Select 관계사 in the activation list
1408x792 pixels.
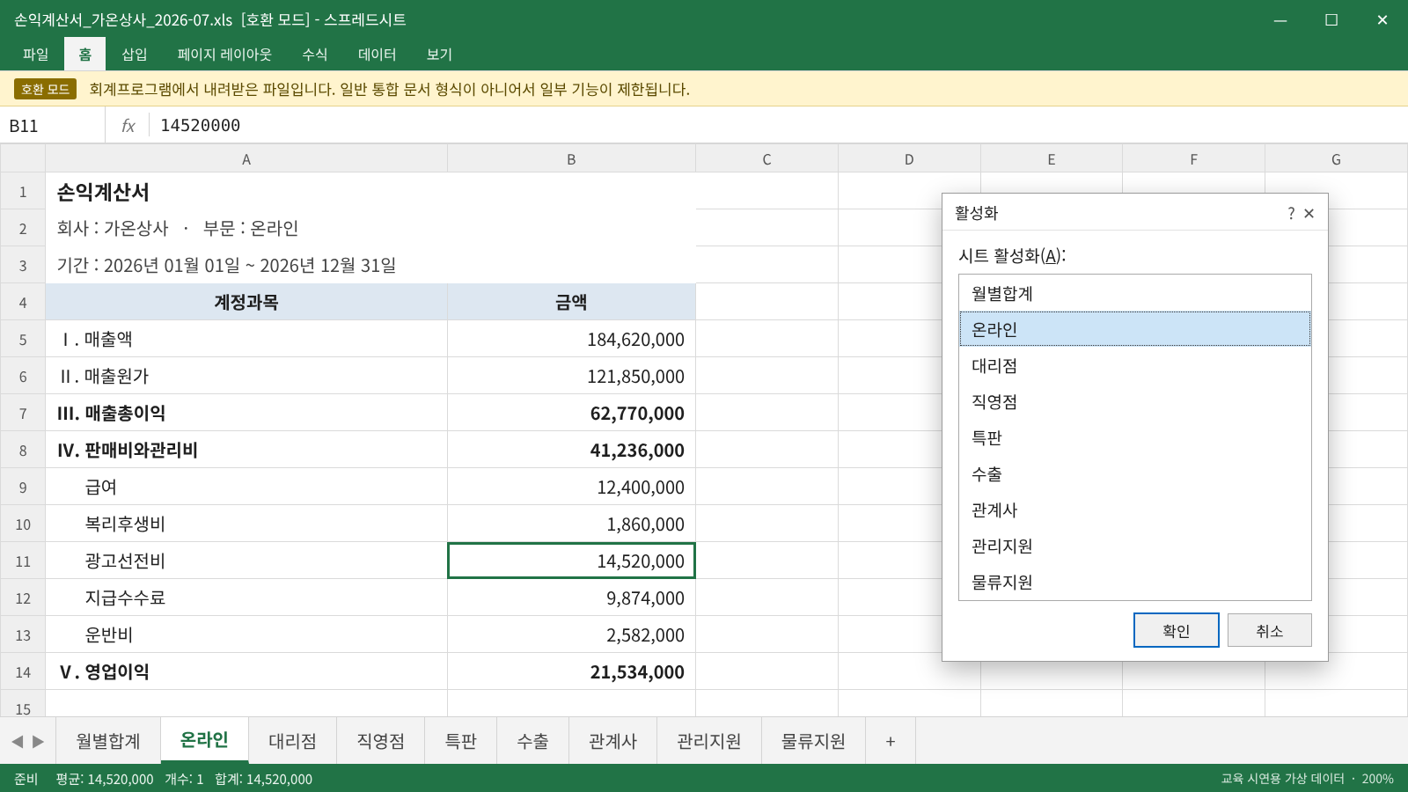[x=1134, y=510]
